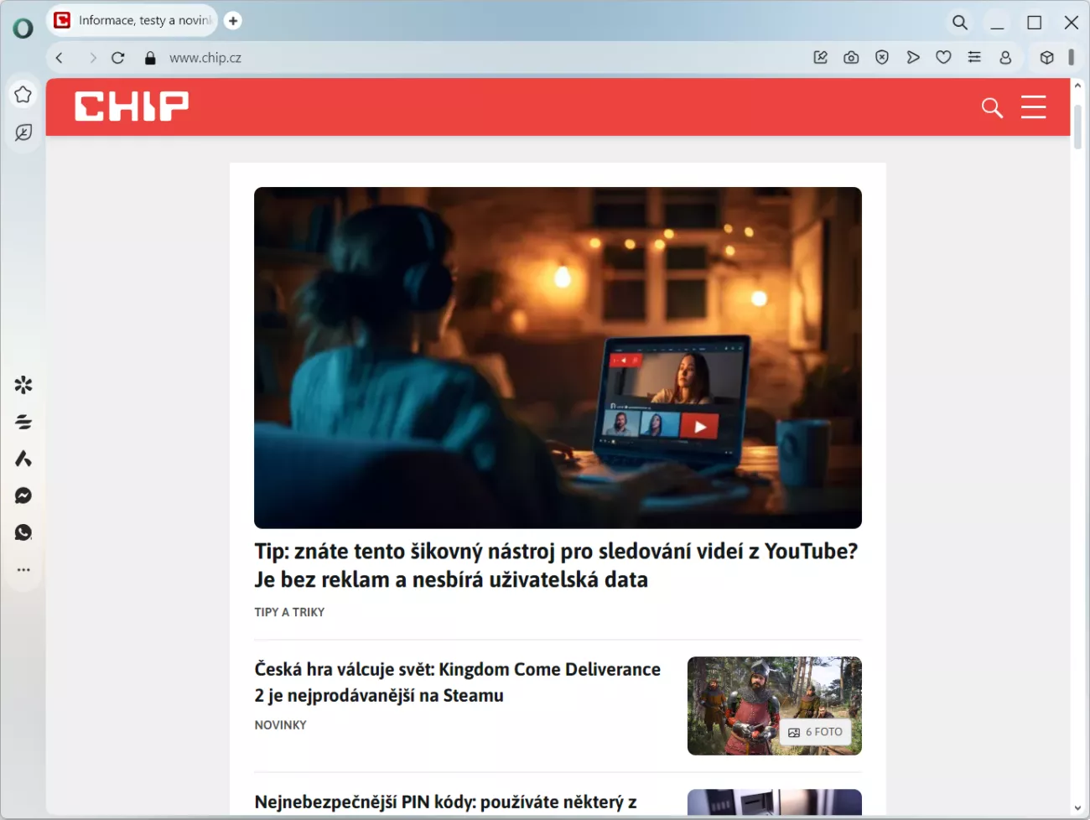Click the ad blocker shield icon
Screen dimensions: 1090x820
(x=882, y=58)
